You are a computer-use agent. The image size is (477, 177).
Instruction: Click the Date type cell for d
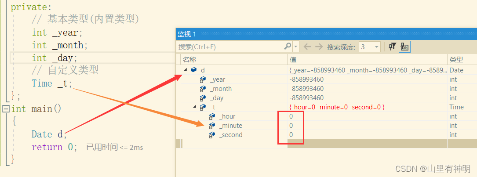(x=456, y=70)
